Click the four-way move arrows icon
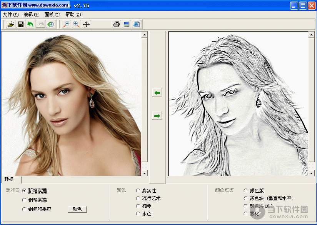Screen dimensions: 317x225 87,24
